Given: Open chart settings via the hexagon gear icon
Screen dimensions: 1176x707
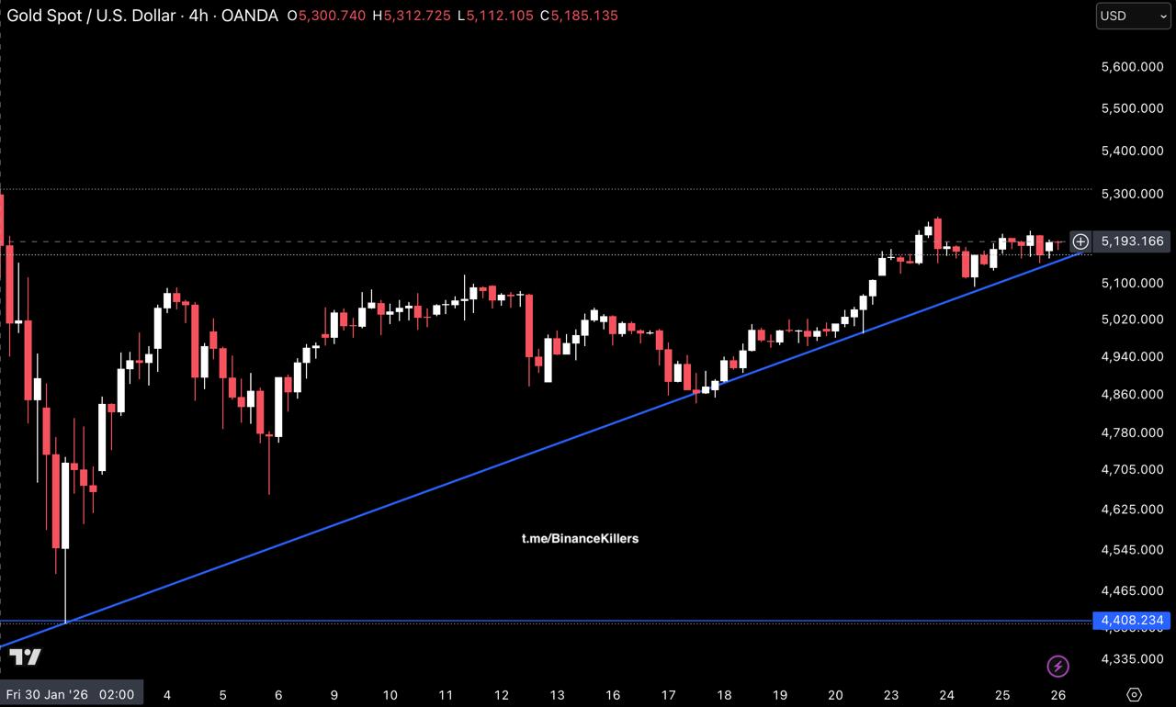Looking at the screenshot, I should pyautogui.click(x=1134, y=694).
